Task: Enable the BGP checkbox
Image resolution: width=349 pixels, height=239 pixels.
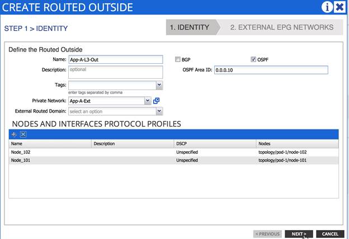Action: coord(178,59)
